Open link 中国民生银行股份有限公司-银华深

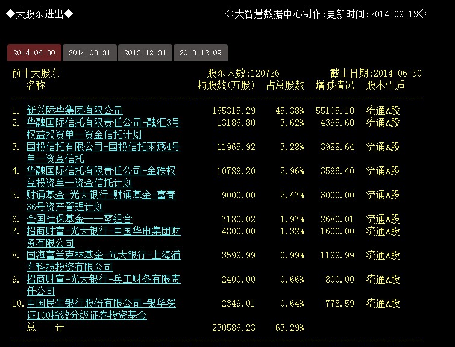point(101,303)
